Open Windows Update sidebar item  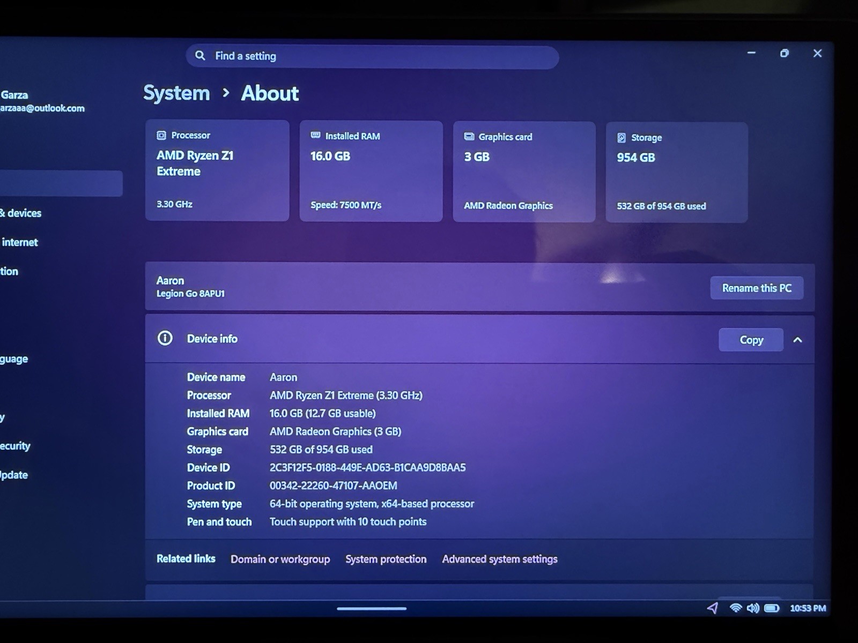[x=14, y=475]
